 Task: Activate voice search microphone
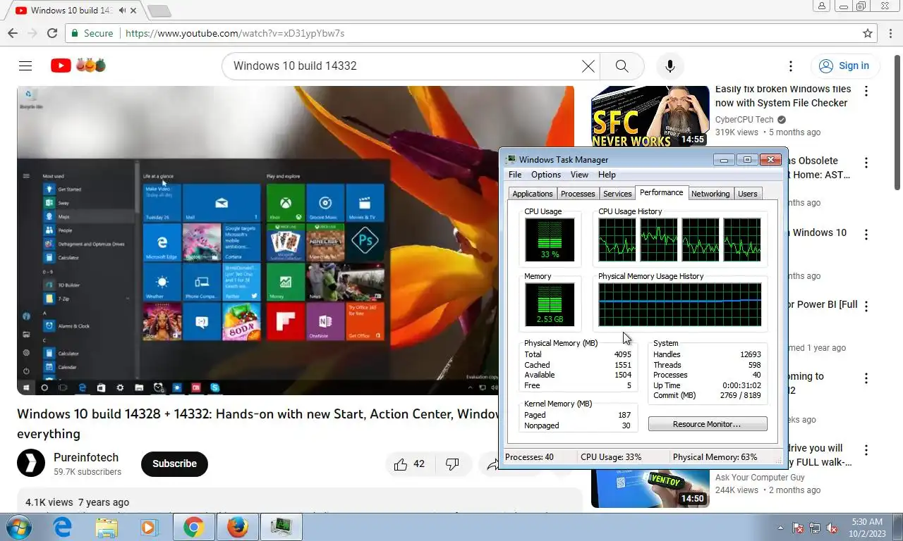tap(670, 66)
